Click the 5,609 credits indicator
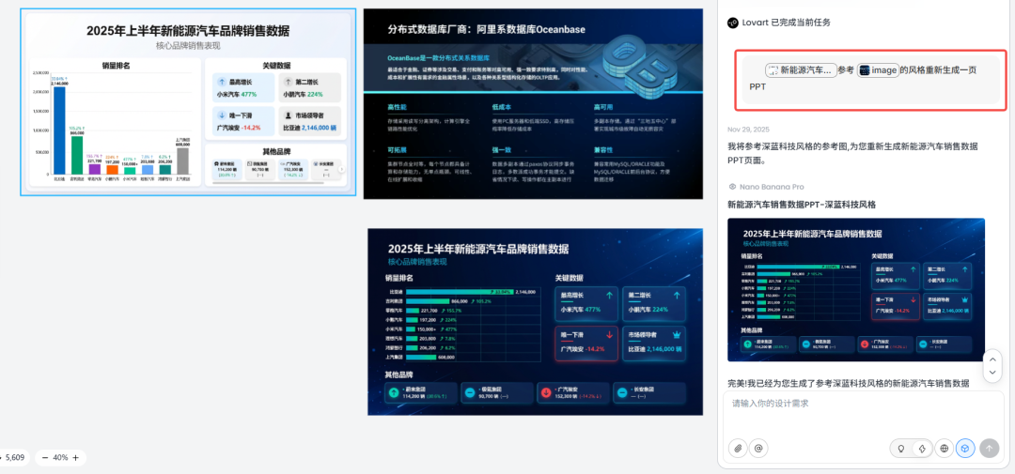 point(13,458)
